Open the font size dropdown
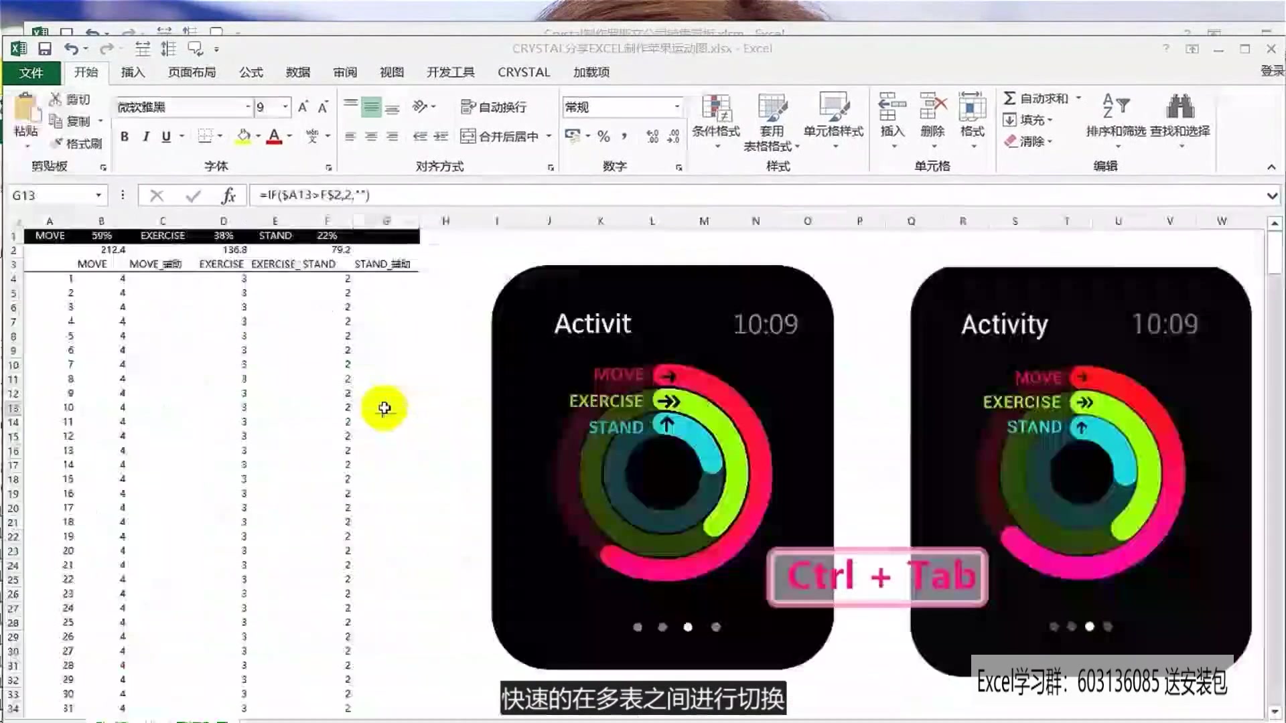The image size is (1286, 723). point(285,107)
